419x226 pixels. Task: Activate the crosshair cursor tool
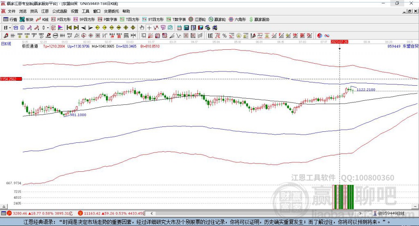point(149,27)
